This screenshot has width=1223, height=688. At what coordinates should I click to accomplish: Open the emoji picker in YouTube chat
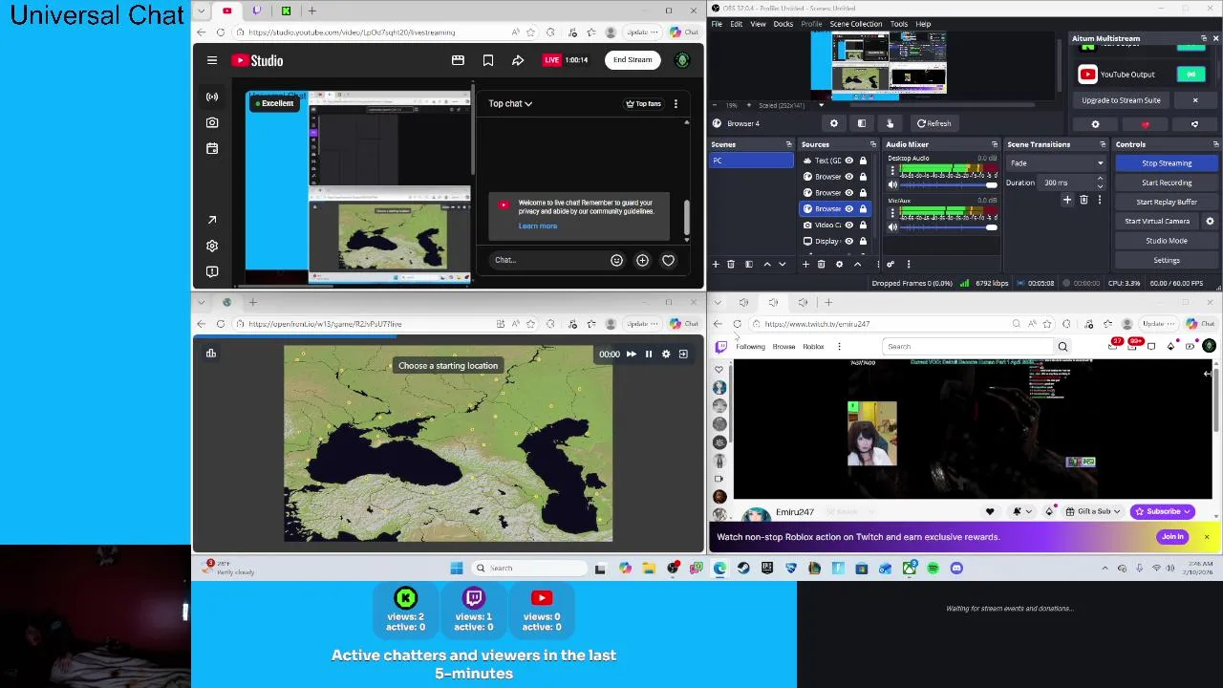(x=616, y=260)
